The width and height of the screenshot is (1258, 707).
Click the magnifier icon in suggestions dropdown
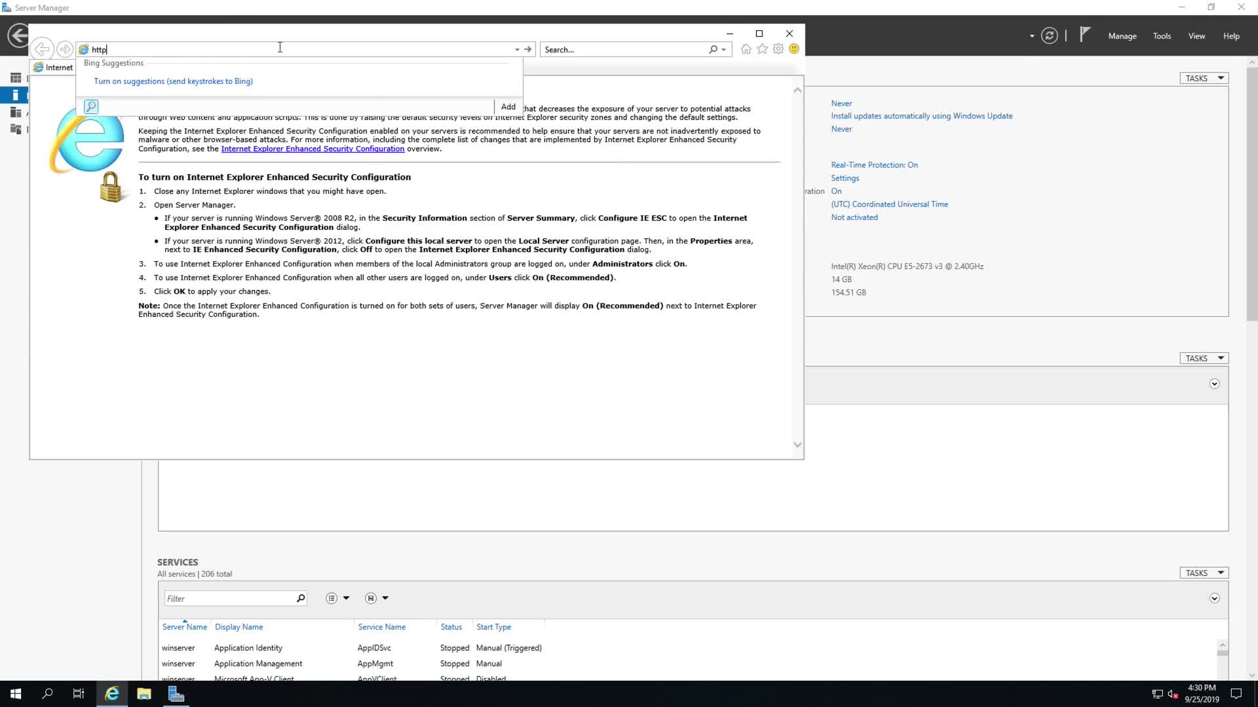click(x=91, y=107)
